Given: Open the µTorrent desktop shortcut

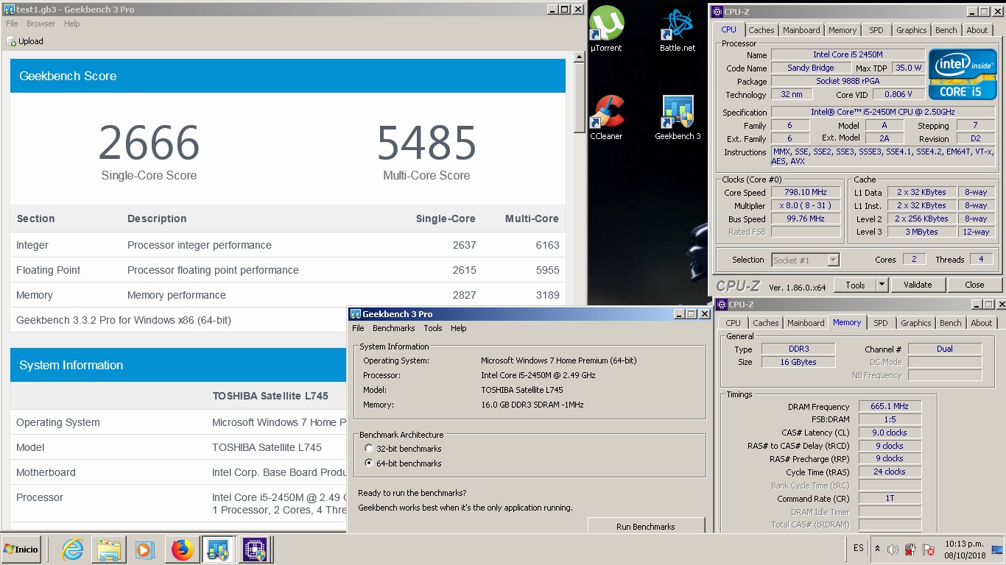Looking at the screenshot, I should click(606, 29).
